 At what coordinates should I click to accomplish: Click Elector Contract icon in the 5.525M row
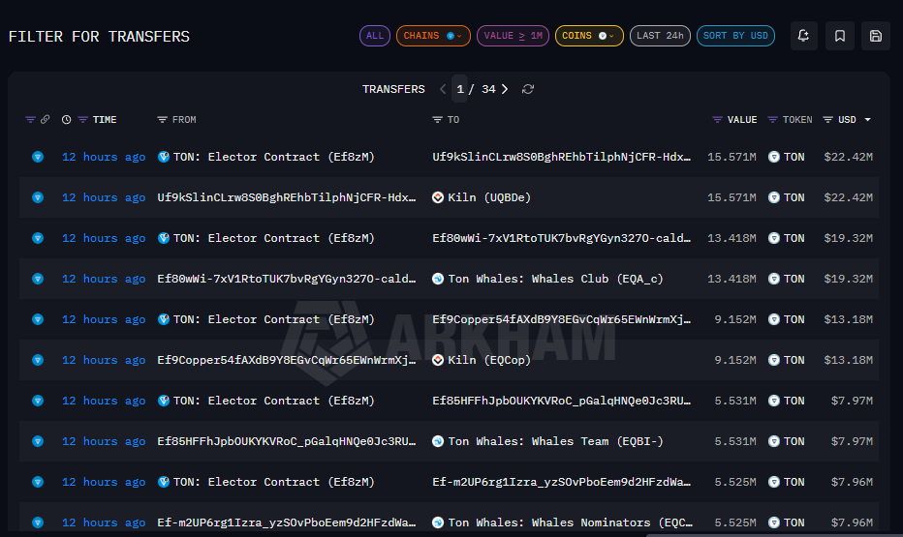pyautogui.click(x=164, y=482)
